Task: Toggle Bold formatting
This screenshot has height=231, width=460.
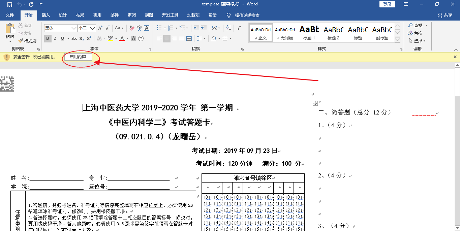Action: pos(48,38)
